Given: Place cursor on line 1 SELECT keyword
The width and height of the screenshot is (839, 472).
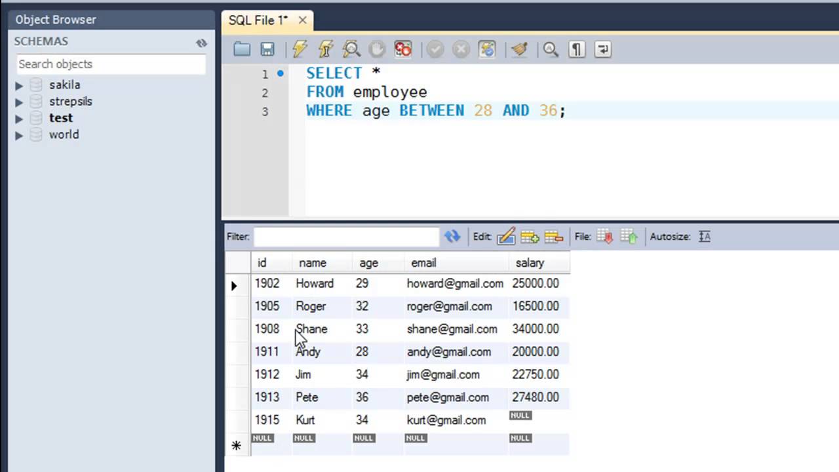Looking at the screenshot, I should coord(334,73).
